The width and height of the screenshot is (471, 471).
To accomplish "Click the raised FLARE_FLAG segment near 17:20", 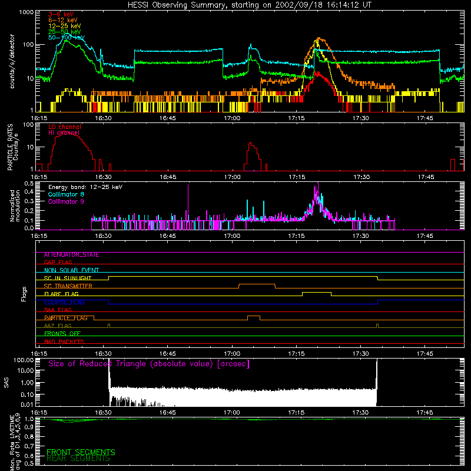I will tap(317, 292).
